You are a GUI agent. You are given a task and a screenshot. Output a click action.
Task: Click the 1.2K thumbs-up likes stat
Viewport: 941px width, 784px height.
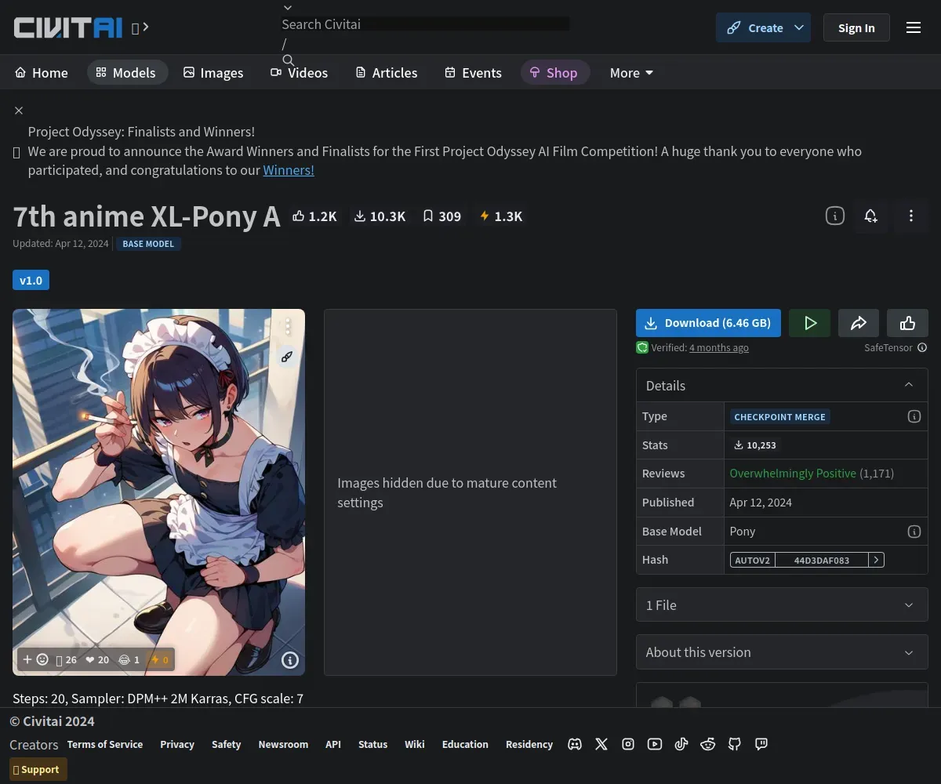point(314,216)
